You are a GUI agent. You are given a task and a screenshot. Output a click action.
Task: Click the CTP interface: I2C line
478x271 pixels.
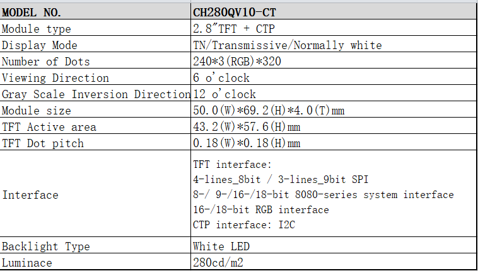(244, 224)
